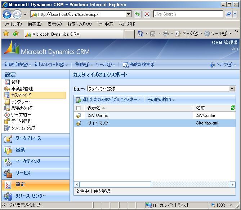Click the Live Search input field
This screenshot has height=210, width=241.
(x=188, y=14)
